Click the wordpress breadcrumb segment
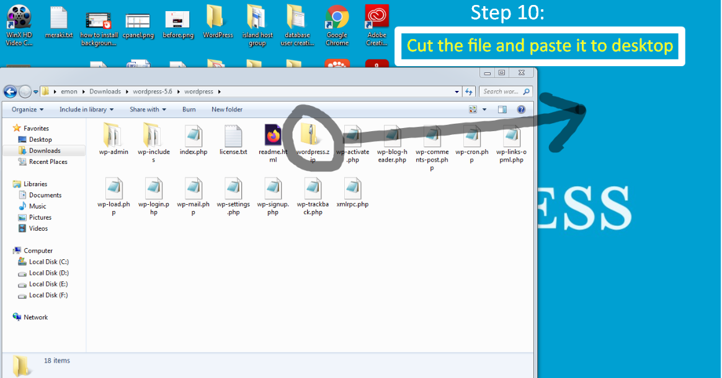The height and width of the screenshot is (378, 722). (198, 92)
